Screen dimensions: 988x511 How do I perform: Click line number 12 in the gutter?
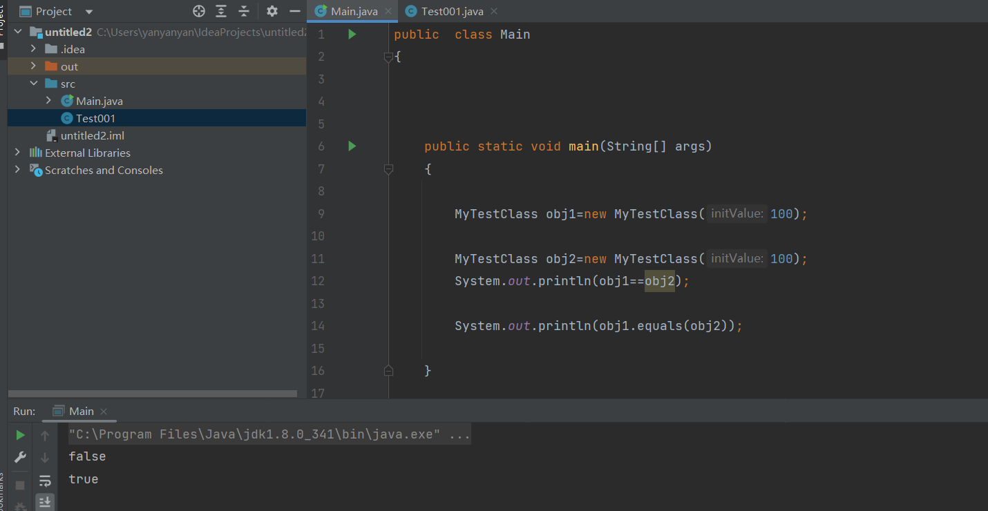tap(318, 281)
